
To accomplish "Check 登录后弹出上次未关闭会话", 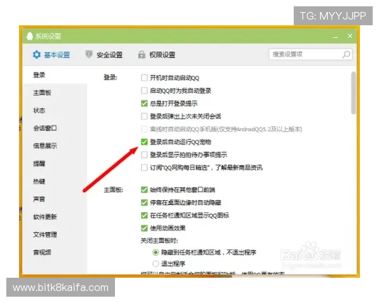I will pyautogui.click(x=144, y=116).
